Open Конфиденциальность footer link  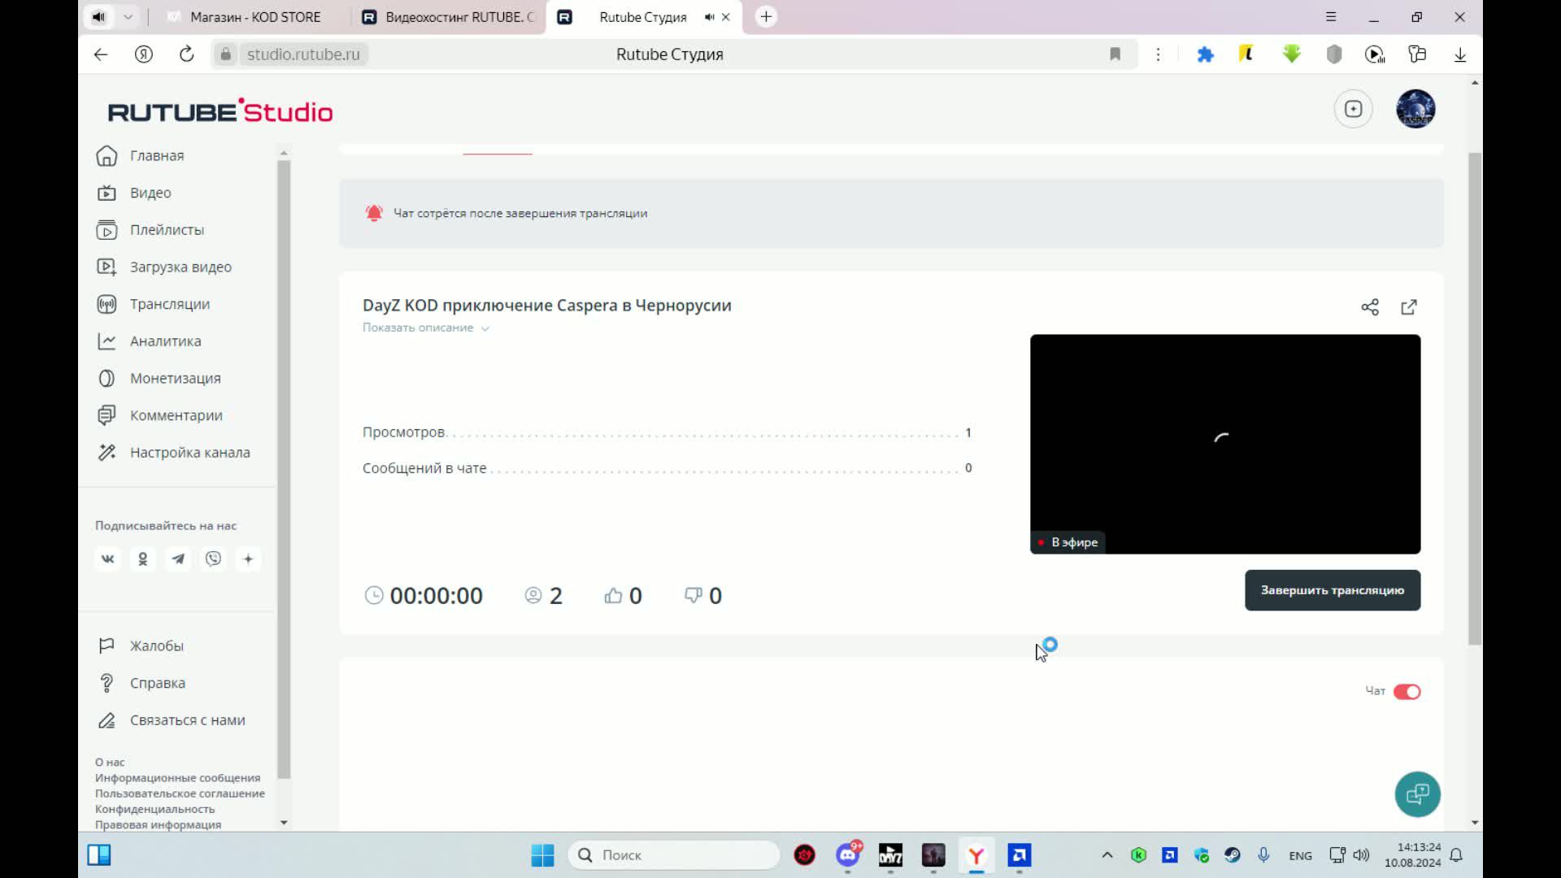(154, 809)
